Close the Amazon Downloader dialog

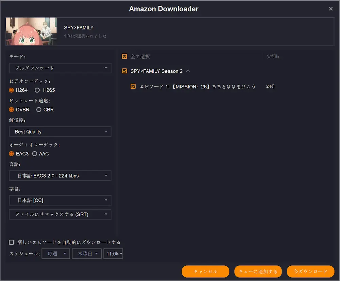(331, 9)
